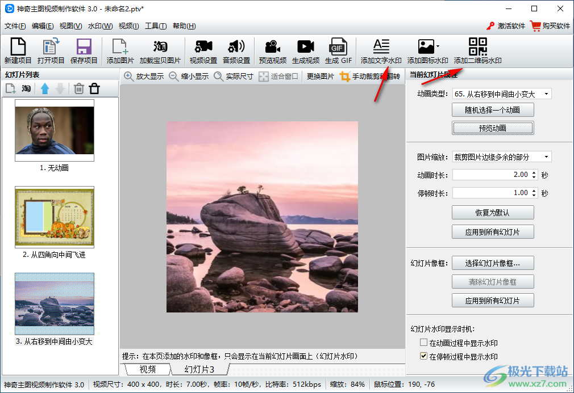
Task: Click the fit-to-window (适合窗口) tool
Action: tap(278, 77)
